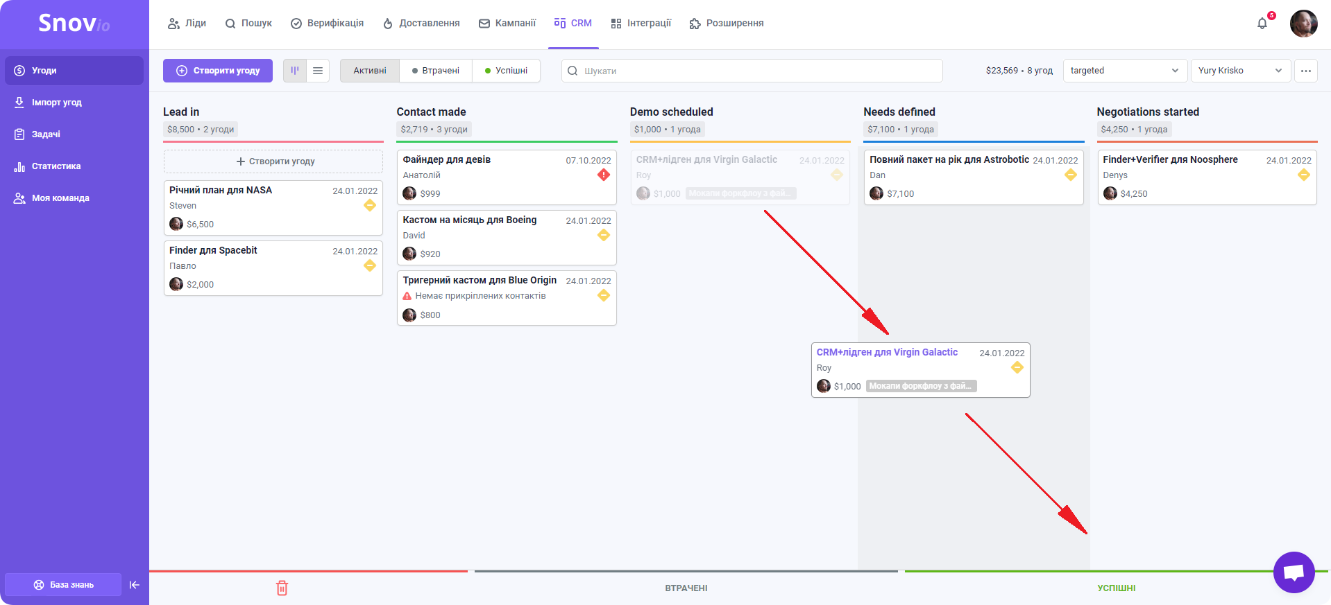This screenshot has height=605, width=1331.
Task: Open the Yury Krisko owner dropdown
Action: pyautogui.click(x=1240, y=71)
